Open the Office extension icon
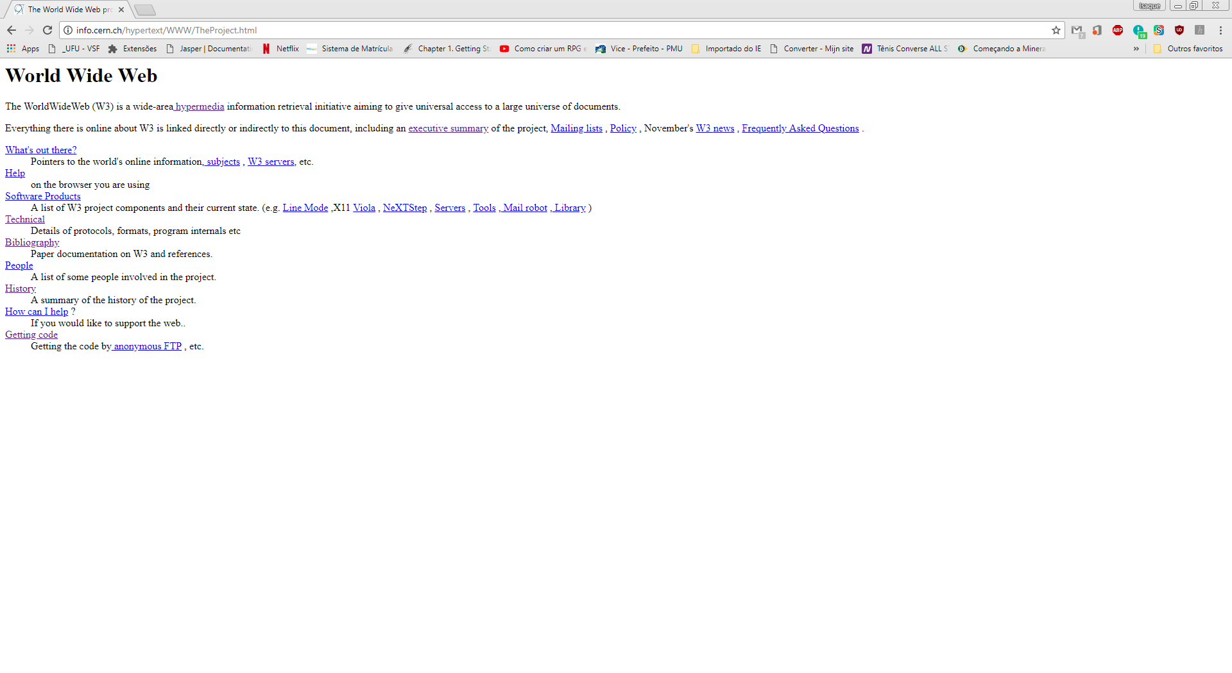Viewport: 1232px width, 673px height. pos(1097,30)
